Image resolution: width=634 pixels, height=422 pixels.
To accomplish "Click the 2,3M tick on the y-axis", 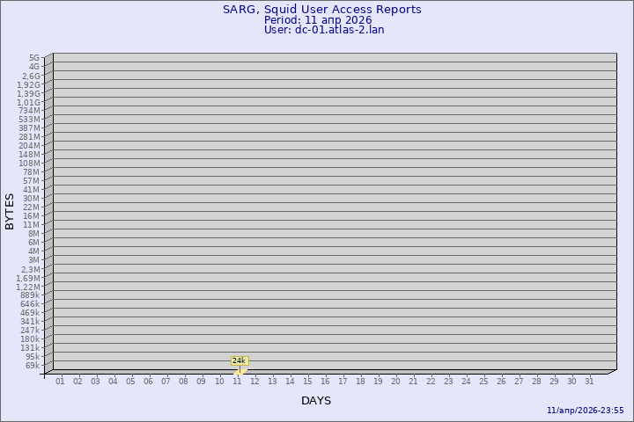I will point(30,269).
